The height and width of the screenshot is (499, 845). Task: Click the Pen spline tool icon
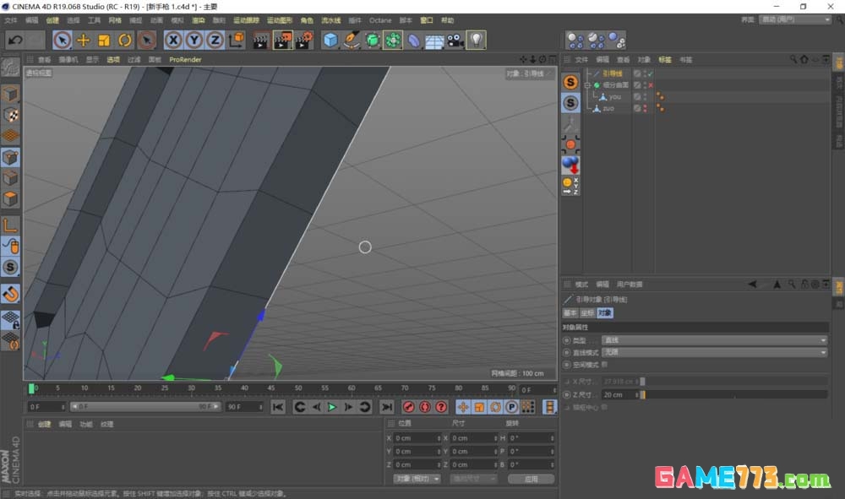(351, 40)
